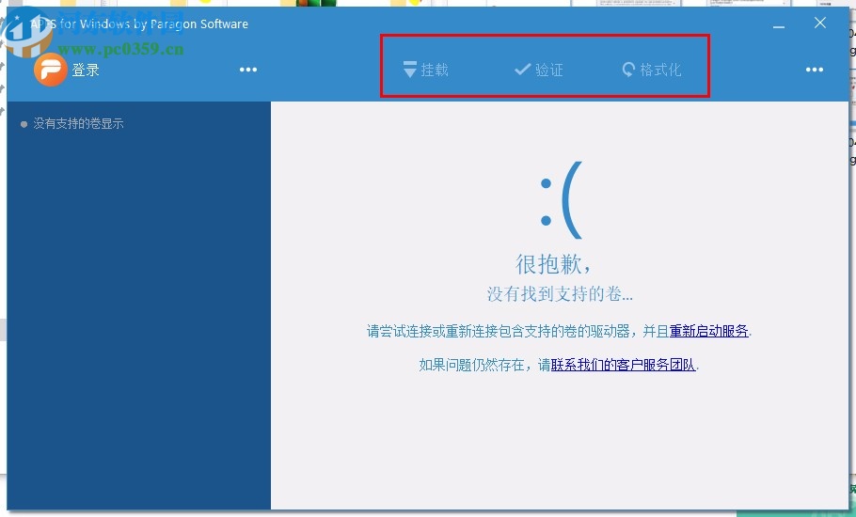Open the three-dot menu beside 登录
The image size is (856, 517).
[x=247, y=70]
